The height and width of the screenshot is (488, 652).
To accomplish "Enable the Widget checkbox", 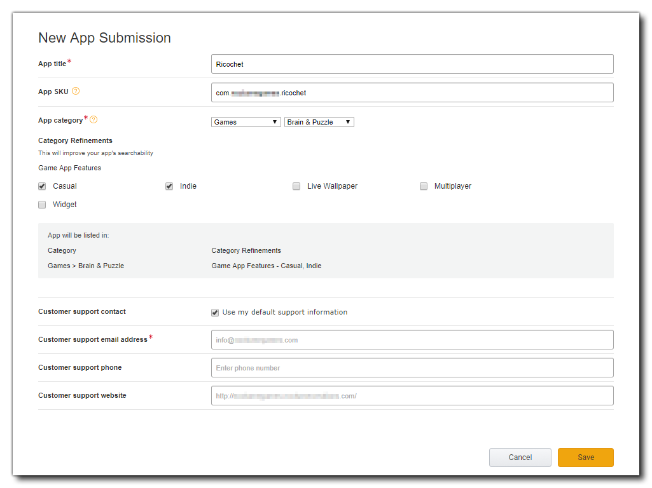I will [x=42, y=205].
